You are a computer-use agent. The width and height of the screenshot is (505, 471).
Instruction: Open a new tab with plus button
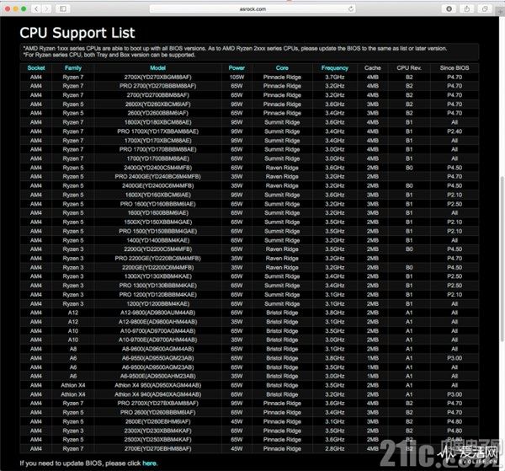click(x=500, y=13)
